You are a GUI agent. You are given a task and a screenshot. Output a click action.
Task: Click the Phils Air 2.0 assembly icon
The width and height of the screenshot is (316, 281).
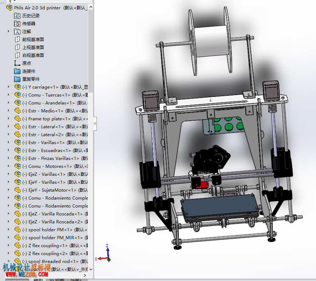[9, 8]
